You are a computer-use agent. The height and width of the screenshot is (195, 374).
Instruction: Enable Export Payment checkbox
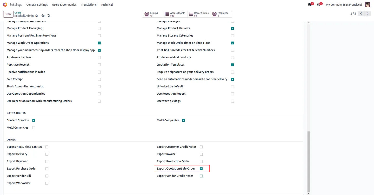pos(47,162)
